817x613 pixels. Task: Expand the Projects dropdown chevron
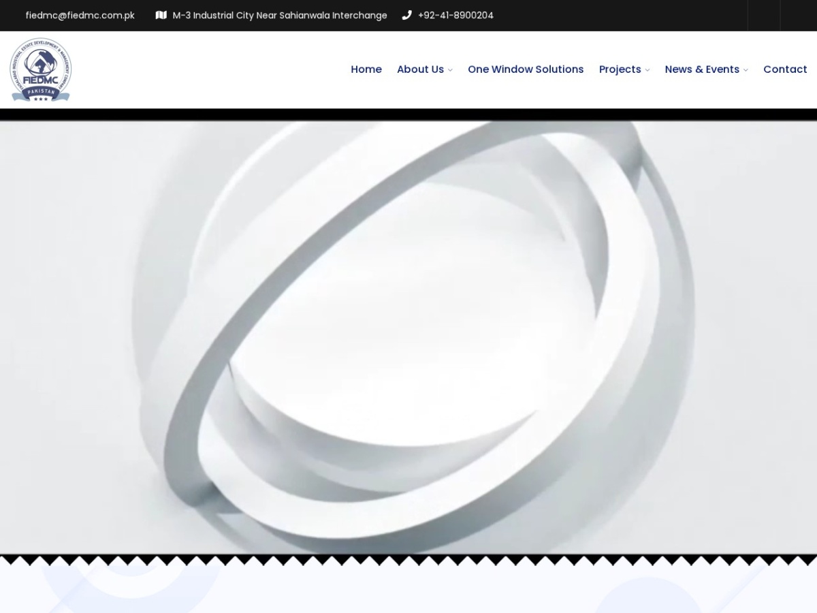tap(647, 70)
